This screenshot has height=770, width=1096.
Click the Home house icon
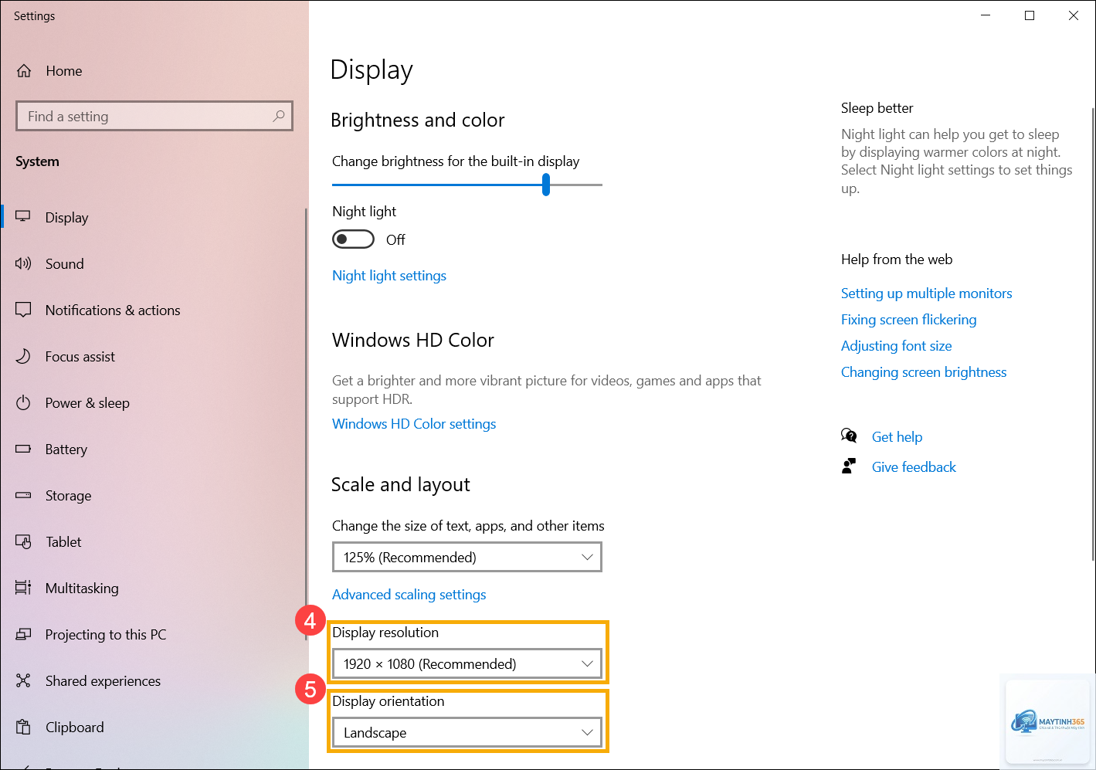tap(24, 71)
